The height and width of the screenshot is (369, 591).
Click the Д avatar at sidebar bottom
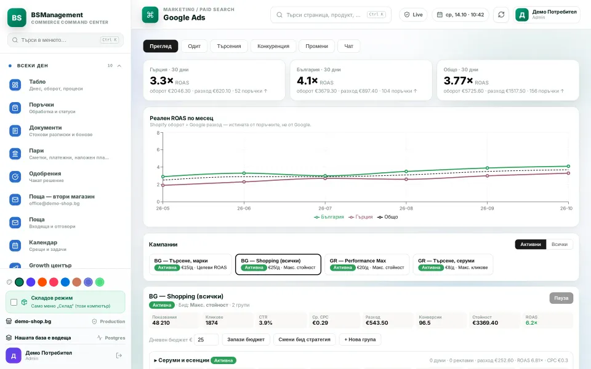[14, 355]
